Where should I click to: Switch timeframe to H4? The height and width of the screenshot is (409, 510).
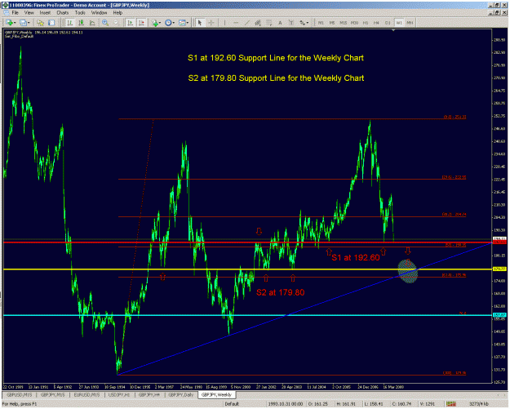coord(376,23)
